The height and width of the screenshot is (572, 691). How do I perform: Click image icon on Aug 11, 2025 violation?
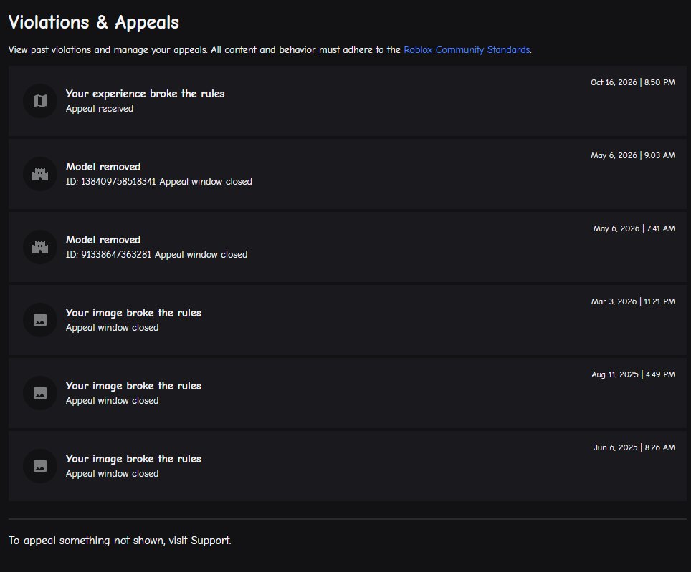pos(40,393)
